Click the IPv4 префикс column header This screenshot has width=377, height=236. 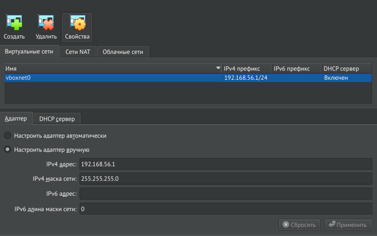pos(246,69)
